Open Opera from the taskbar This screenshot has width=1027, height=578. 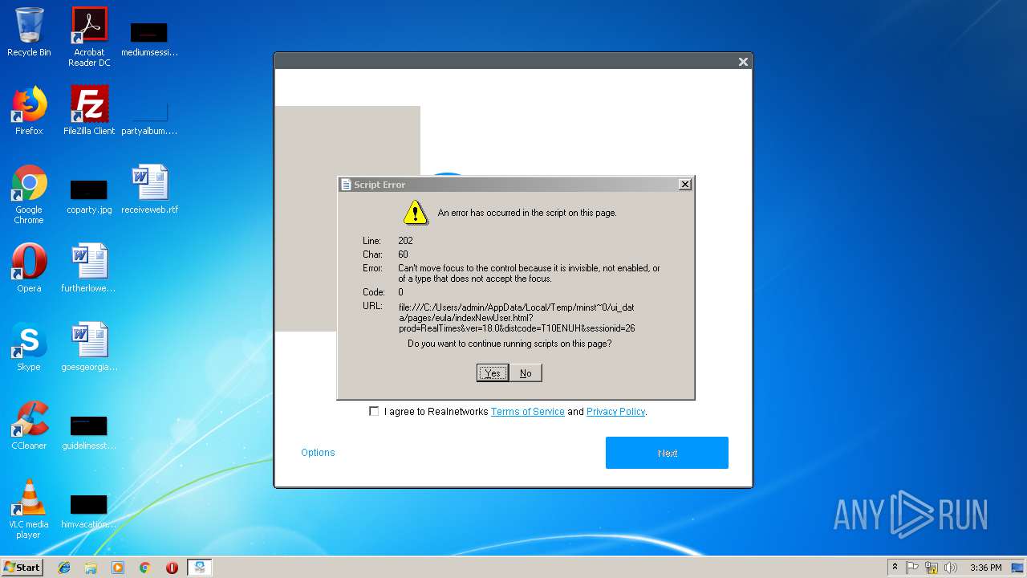tap(172, 568)
